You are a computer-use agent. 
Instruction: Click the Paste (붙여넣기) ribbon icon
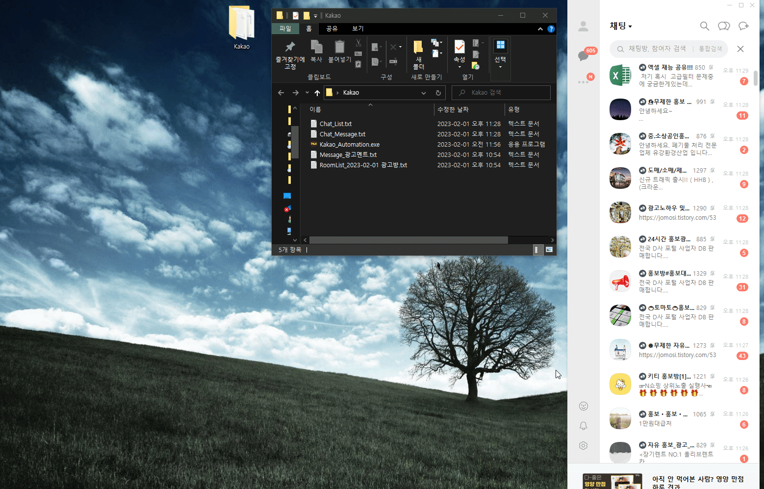[x=339, y=47]
